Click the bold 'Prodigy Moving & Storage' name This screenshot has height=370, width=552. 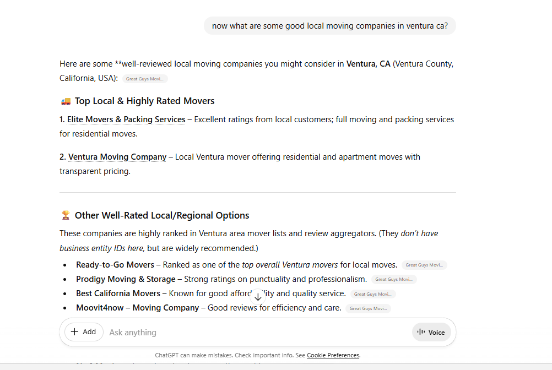pos(126,279)
